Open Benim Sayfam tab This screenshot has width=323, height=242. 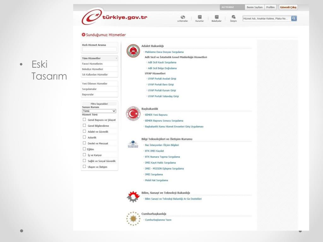[x=255, y=7]
